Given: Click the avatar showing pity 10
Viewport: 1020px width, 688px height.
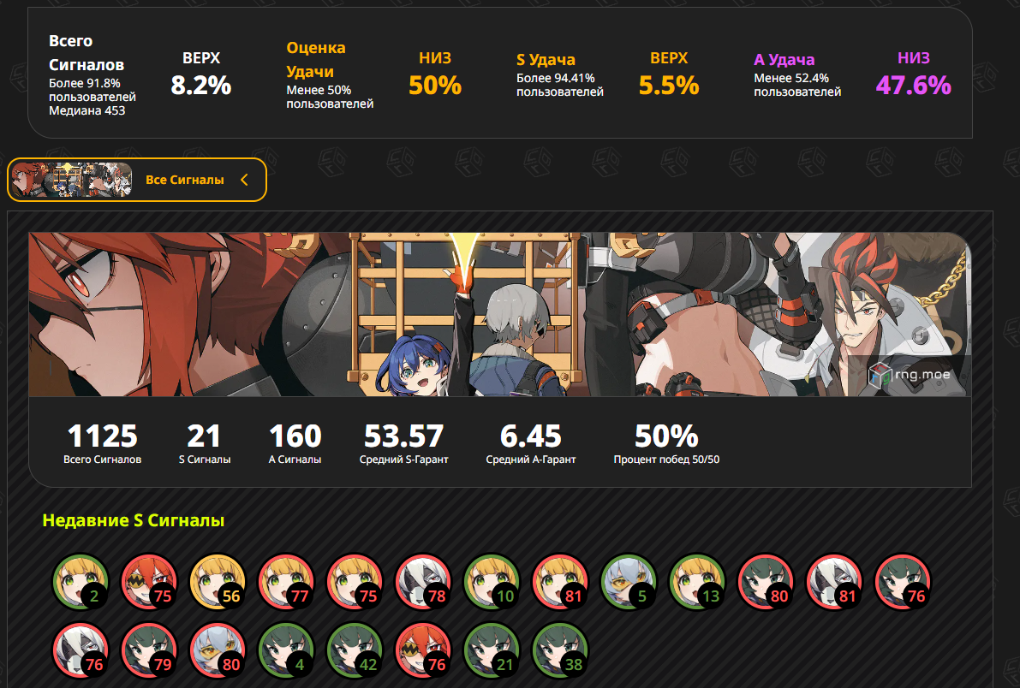Looking at the screenshot, I should point(491,582).
